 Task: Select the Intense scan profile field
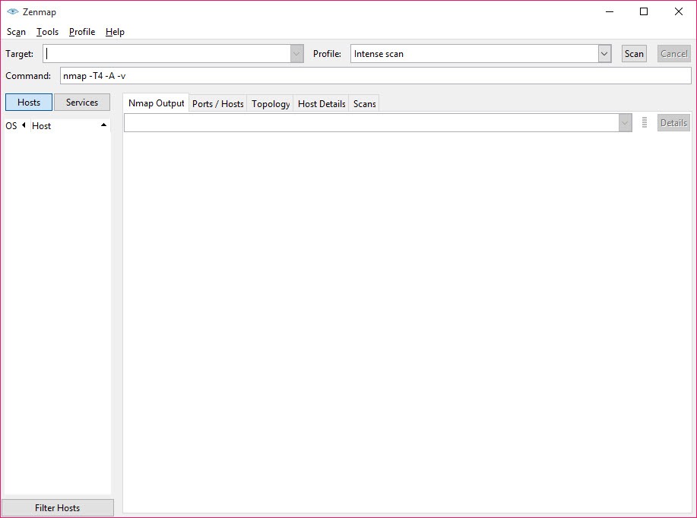click(474, 54)
